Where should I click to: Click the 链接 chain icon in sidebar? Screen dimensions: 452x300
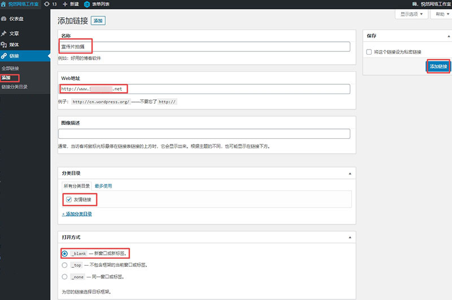pos(5,56)
